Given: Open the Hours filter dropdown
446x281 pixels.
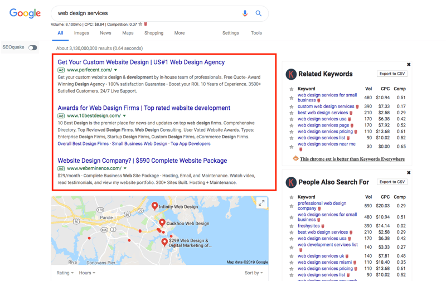Looking at the screenshot, I should point(87,273).
